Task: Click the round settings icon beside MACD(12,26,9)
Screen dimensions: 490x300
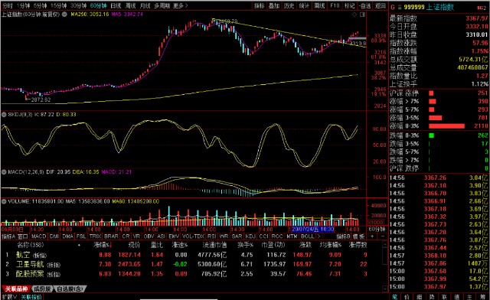Action: click(4, 172)
